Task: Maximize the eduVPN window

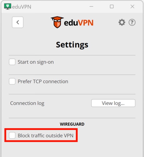Action: coord(112,7)
